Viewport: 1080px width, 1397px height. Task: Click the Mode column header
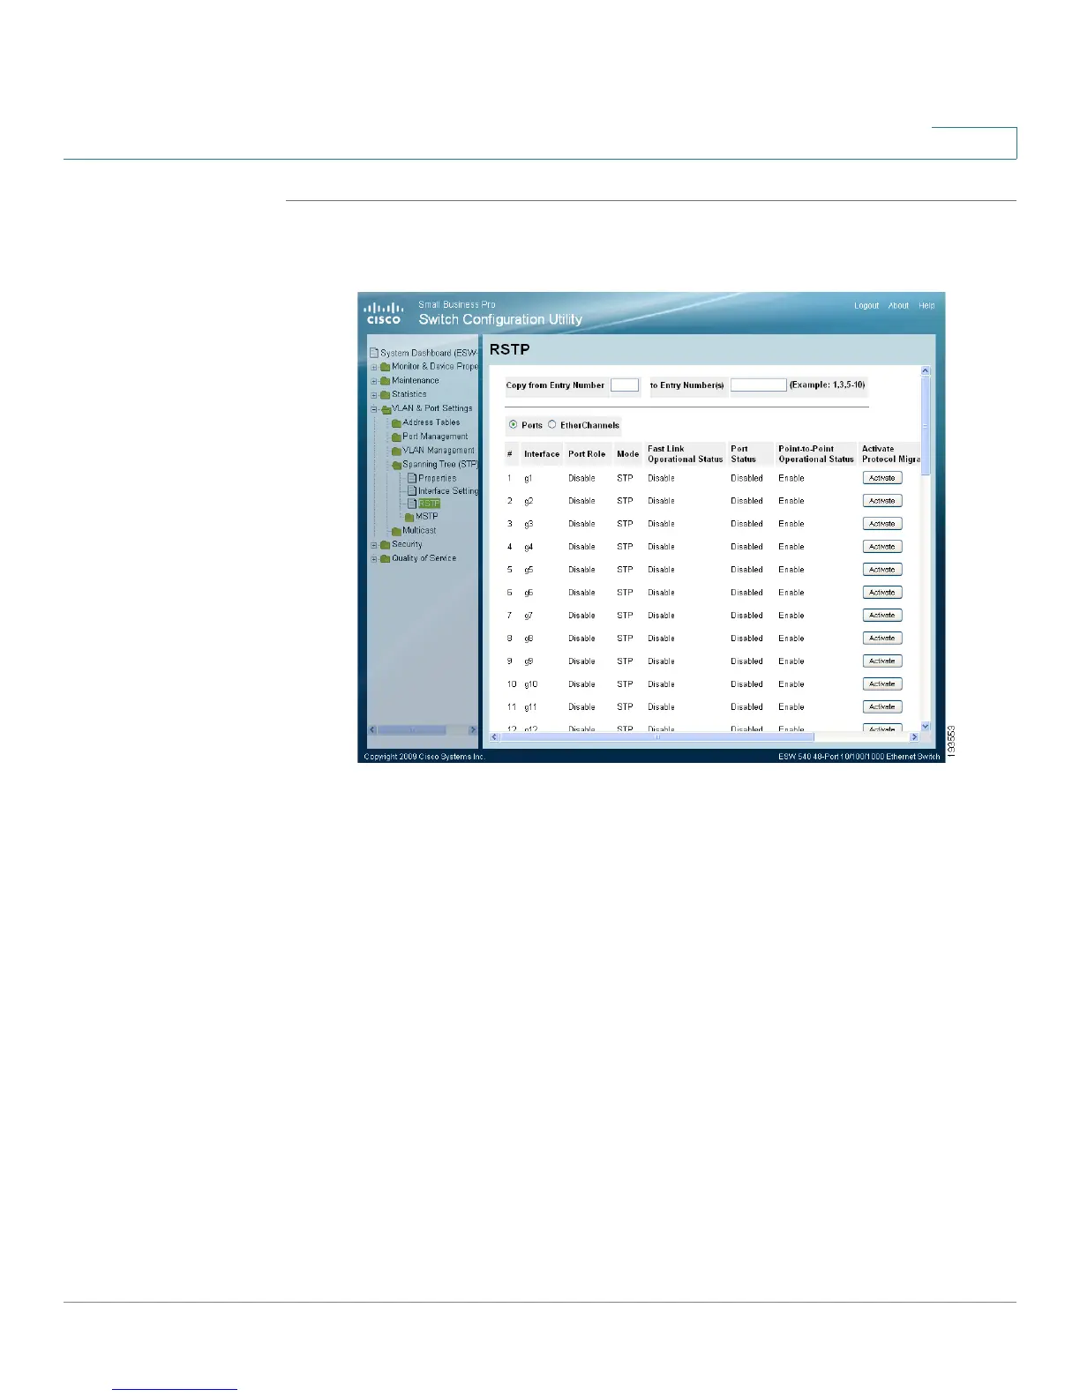point(627,454)
